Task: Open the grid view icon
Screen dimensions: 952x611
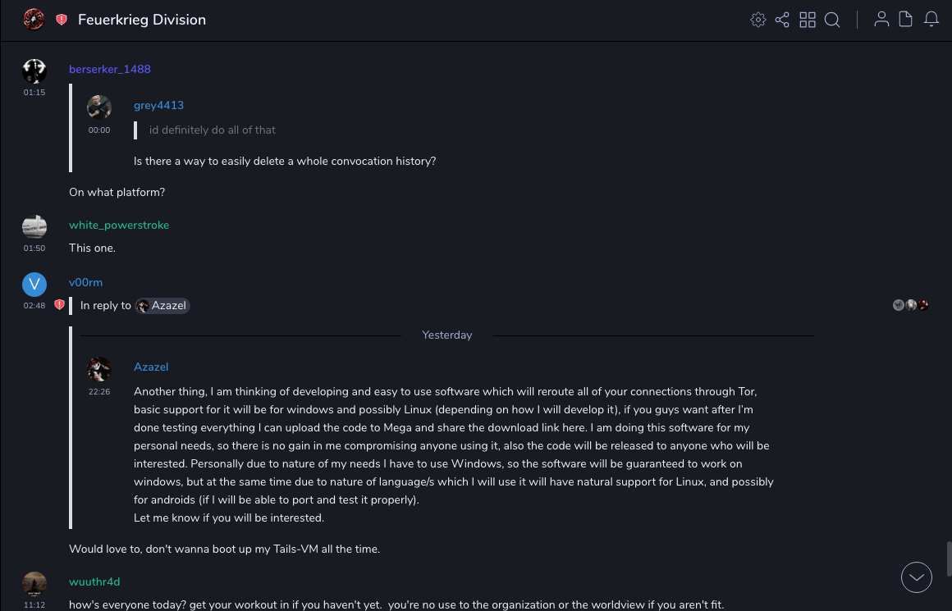Action: [x=808, y=20]
